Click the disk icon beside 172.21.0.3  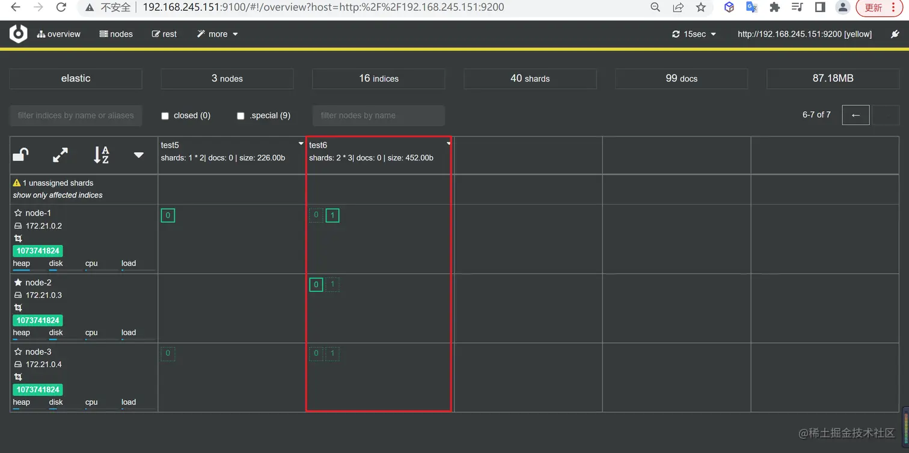pos(18,295)
